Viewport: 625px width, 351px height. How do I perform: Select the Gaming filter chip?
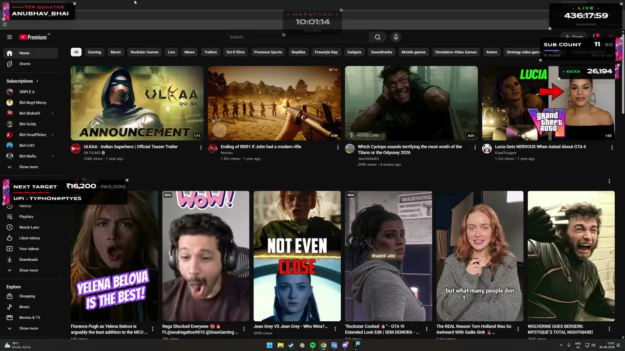point(94,52)
